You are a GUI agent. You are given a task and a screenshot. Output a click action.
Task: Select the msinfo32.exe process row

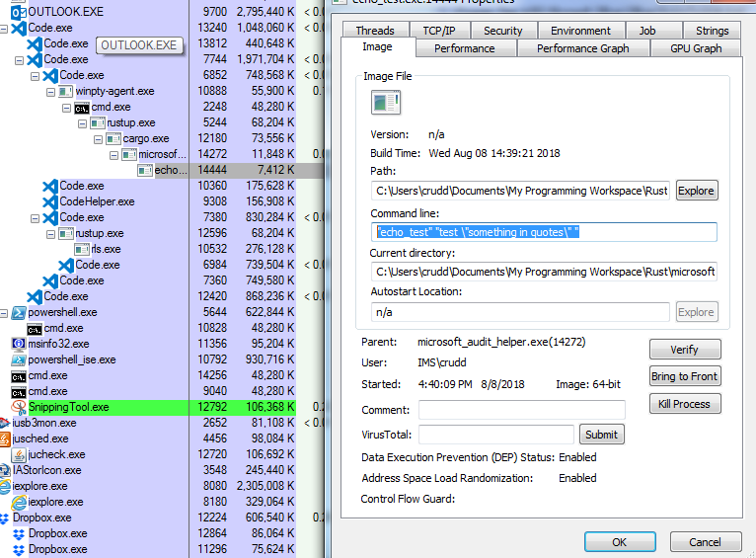pos(162,344)
